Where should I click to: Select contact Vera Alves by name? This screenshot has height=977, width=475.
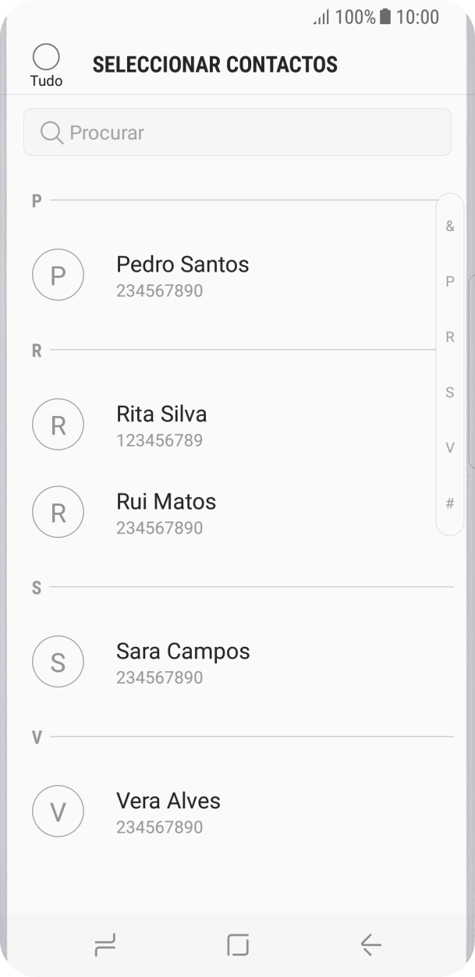168,801
